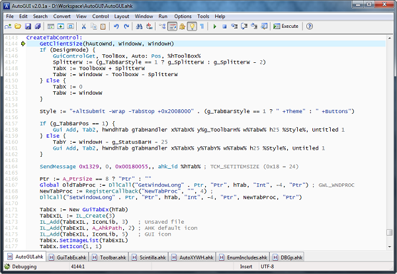Click the Cut scissors icon
397x274 pixels.
[x=85, y=26]
